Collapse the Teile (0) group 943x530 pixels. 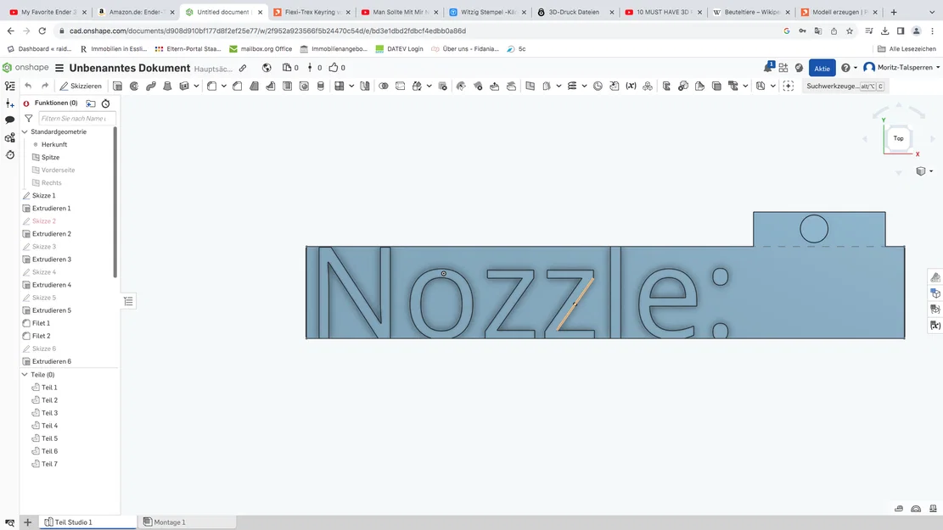[25, 374]
